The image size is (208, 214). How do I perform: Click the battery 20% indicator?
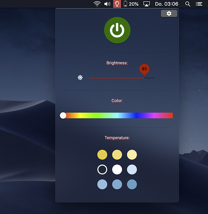pyautogui.click(x=131, y=4)
